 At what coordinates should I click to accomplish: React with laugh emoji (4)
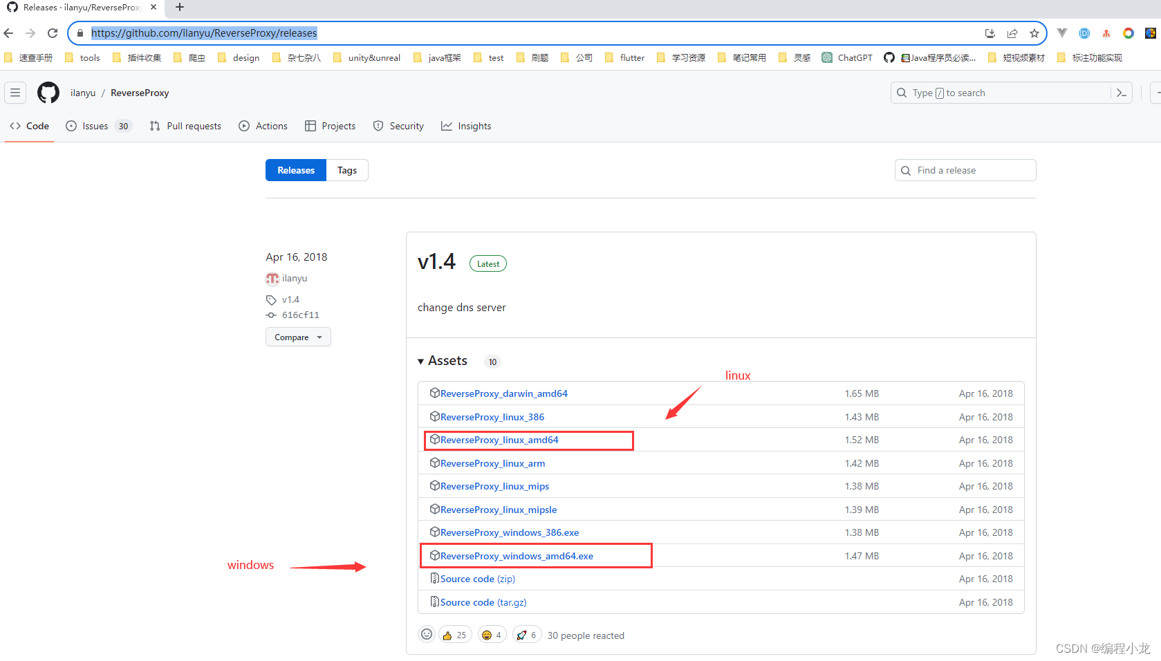pyautogui.click(x=491, y=635)
